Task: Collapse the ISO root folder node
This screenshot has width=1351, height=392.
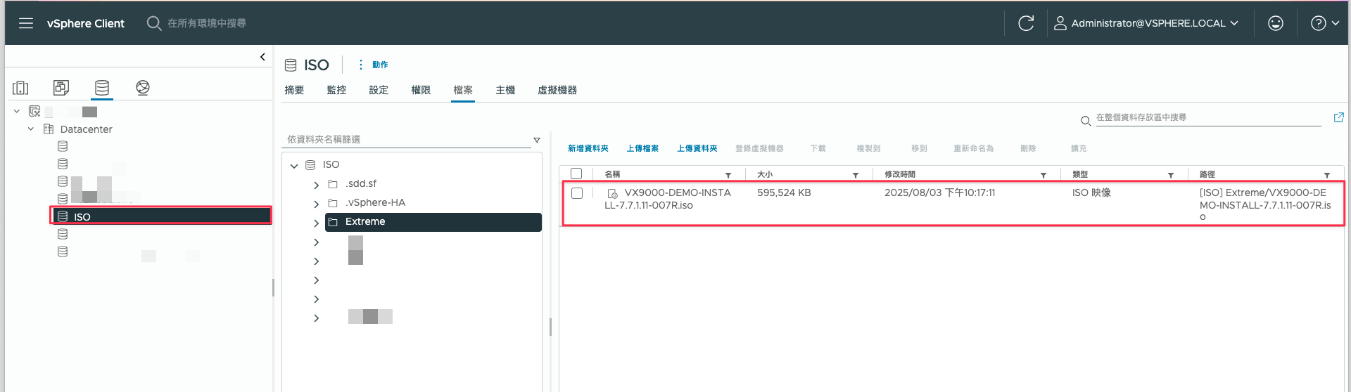Action: click(x=294, y=166)
